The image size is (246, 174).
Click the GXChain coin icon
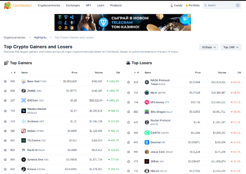point(24,100)
